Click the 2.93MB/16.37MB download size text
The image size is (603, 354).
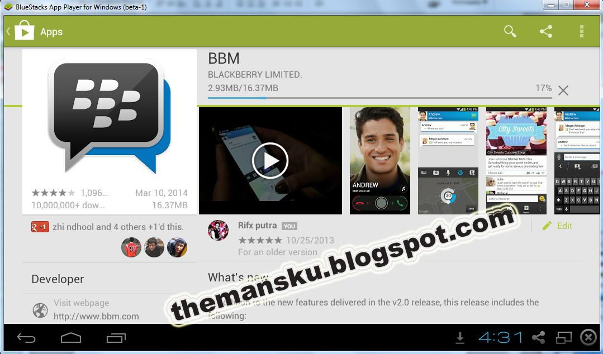(243, 88)
